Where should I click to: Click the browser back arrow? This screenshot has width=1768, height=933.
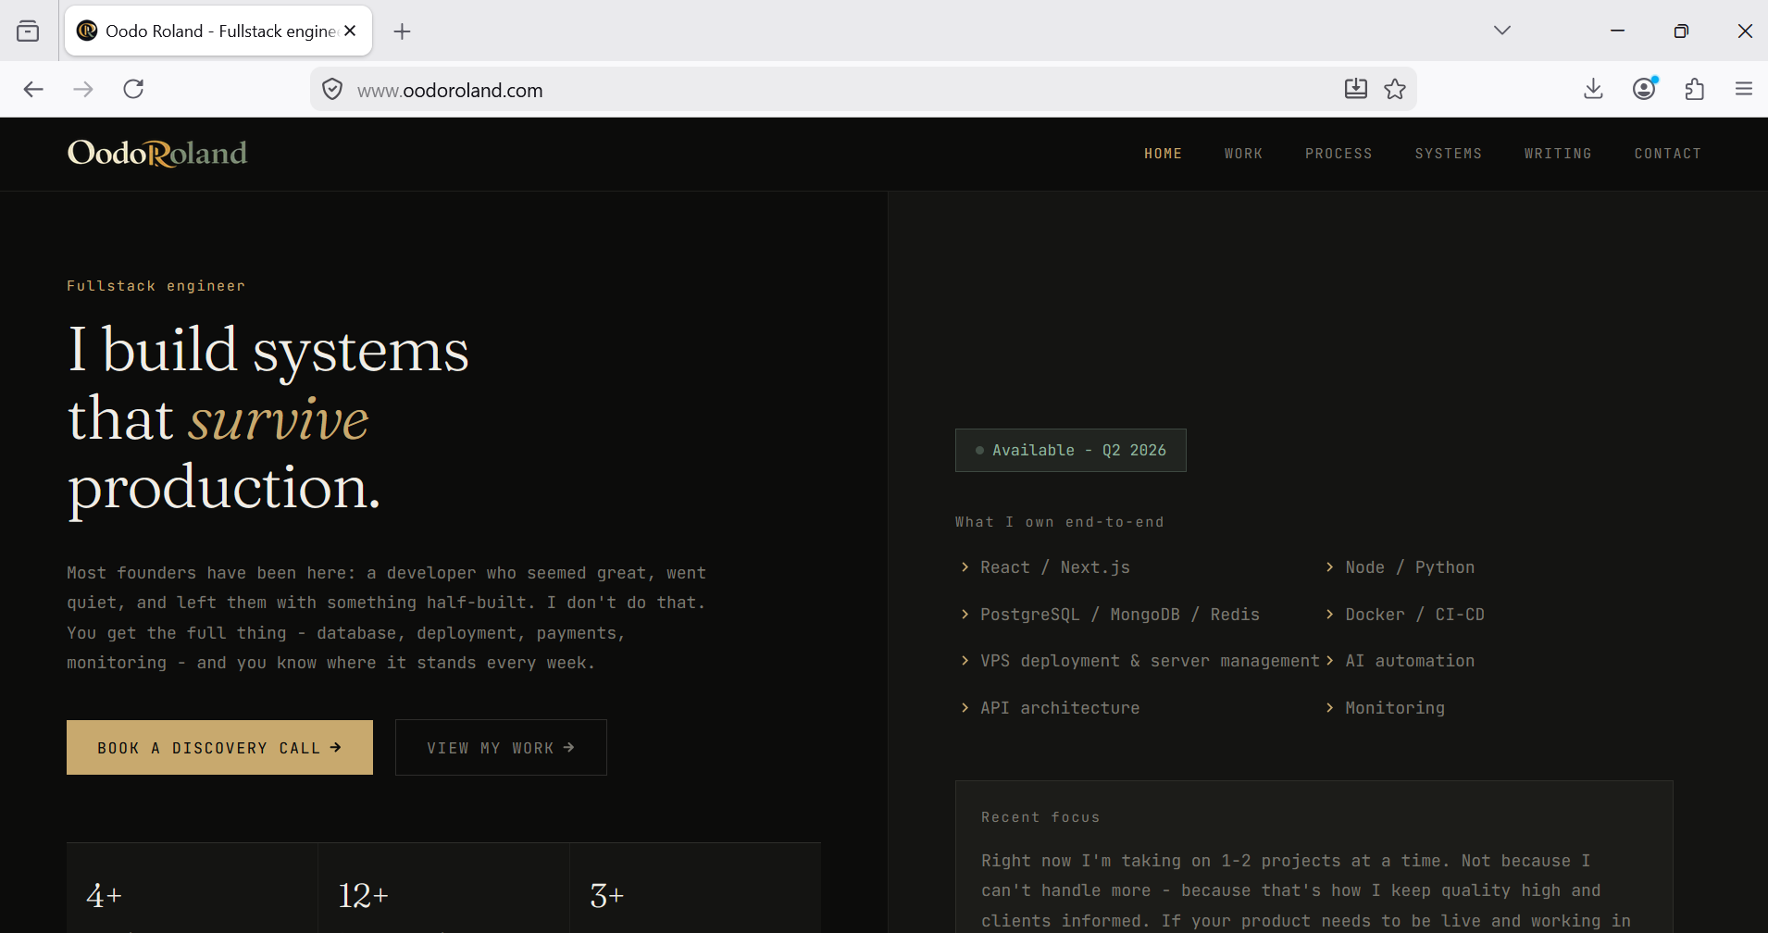point(33,89)
